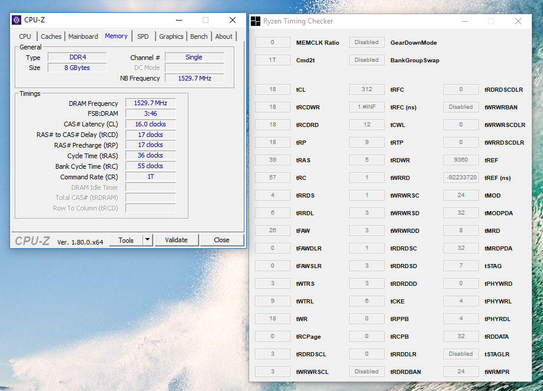The height and width of the screenshot is (391, 543).
Task: Click the FSB:DRAM value 3:46
Action: click(x=150, y=113)
